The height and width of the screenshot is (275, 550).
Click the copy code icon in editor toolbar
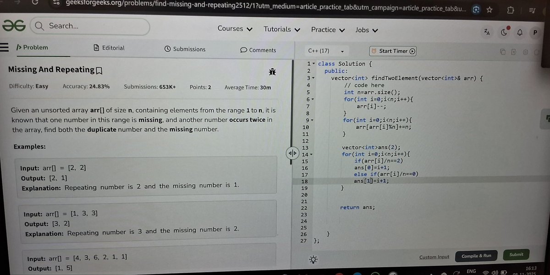tap(503, 52)
